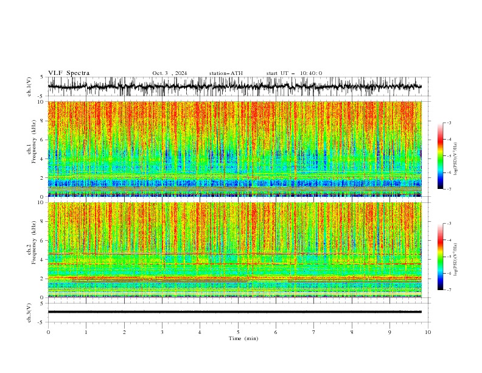Click the 'ch.1(V)' waveform axis label
The width and height of the screenshot is (482, 373).
(29, 87)
